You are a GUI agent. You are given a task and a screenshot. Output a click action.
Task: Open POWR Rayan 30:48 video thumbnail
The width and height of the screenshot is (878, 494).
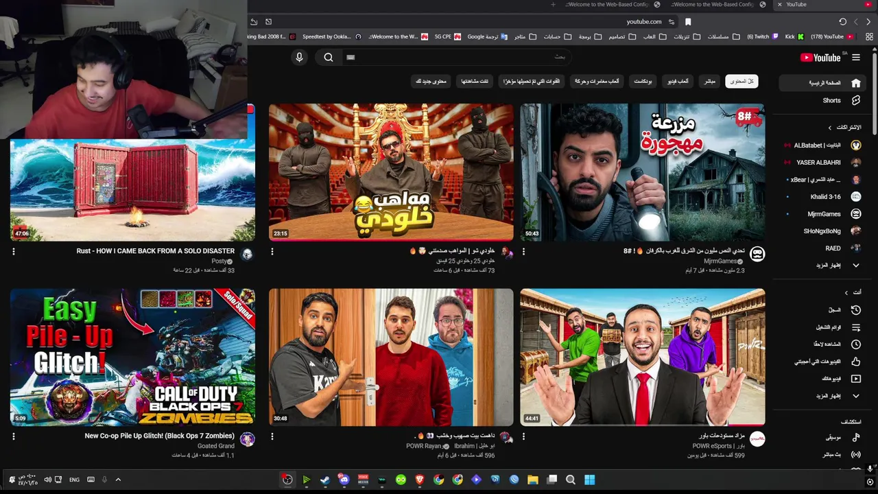tap(391, 357)
